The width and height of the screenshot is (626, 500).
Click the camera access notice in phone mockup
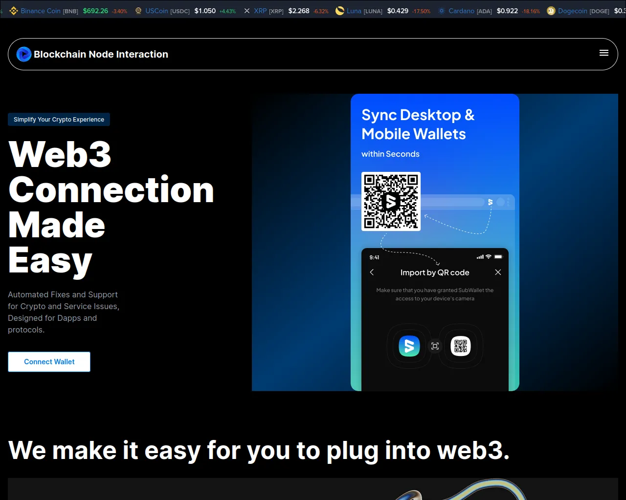tap(435, 294)
